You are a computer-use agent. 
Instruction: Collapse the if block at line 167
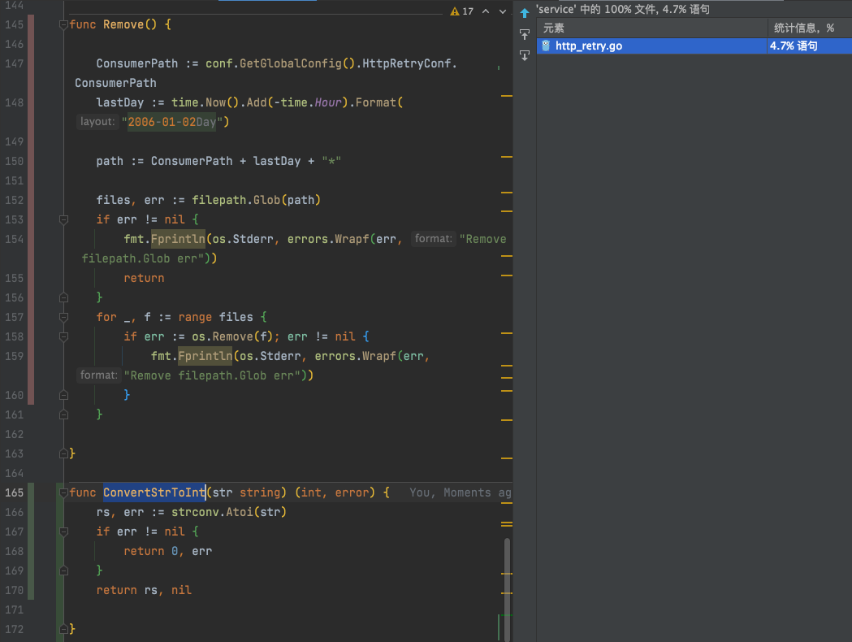pyautogui.click(x=63, y=532)
